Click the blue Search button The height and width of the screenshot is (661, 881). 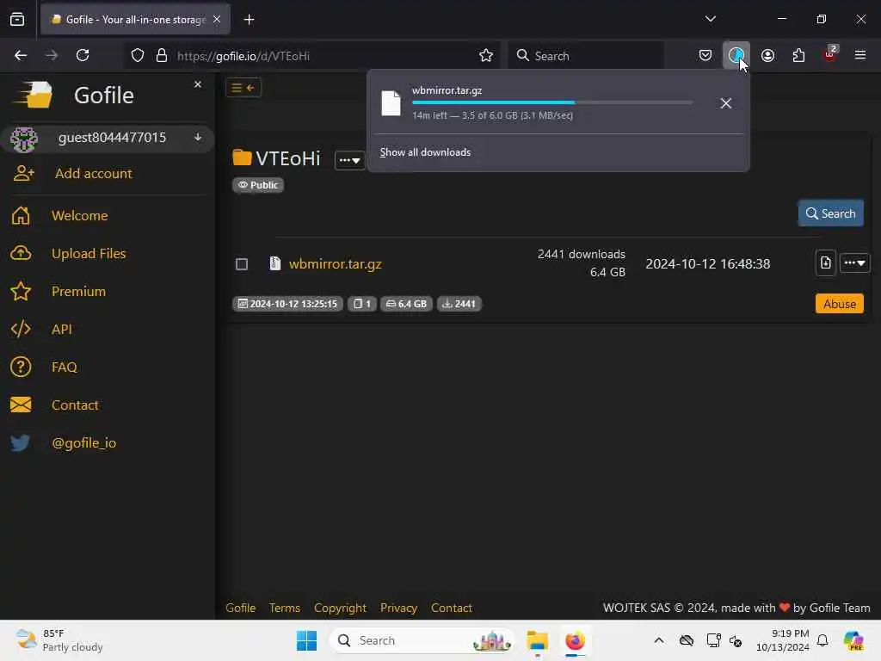830,213
